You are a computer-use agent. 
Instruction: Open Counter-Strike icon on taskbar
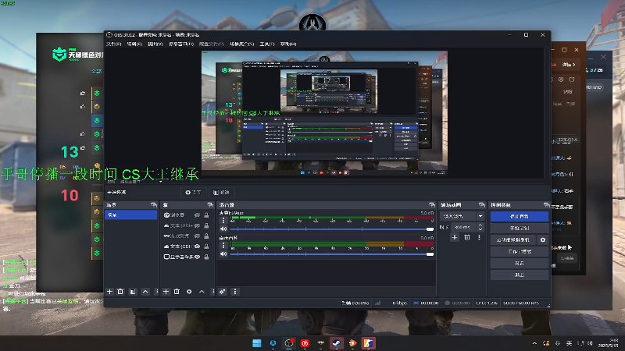pyautogui.click(x=368, y=343)
